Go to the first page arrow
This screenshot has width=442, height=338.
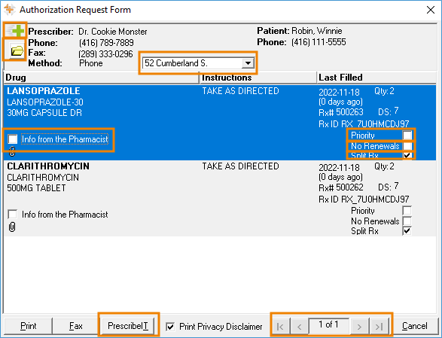pos(280,326)
